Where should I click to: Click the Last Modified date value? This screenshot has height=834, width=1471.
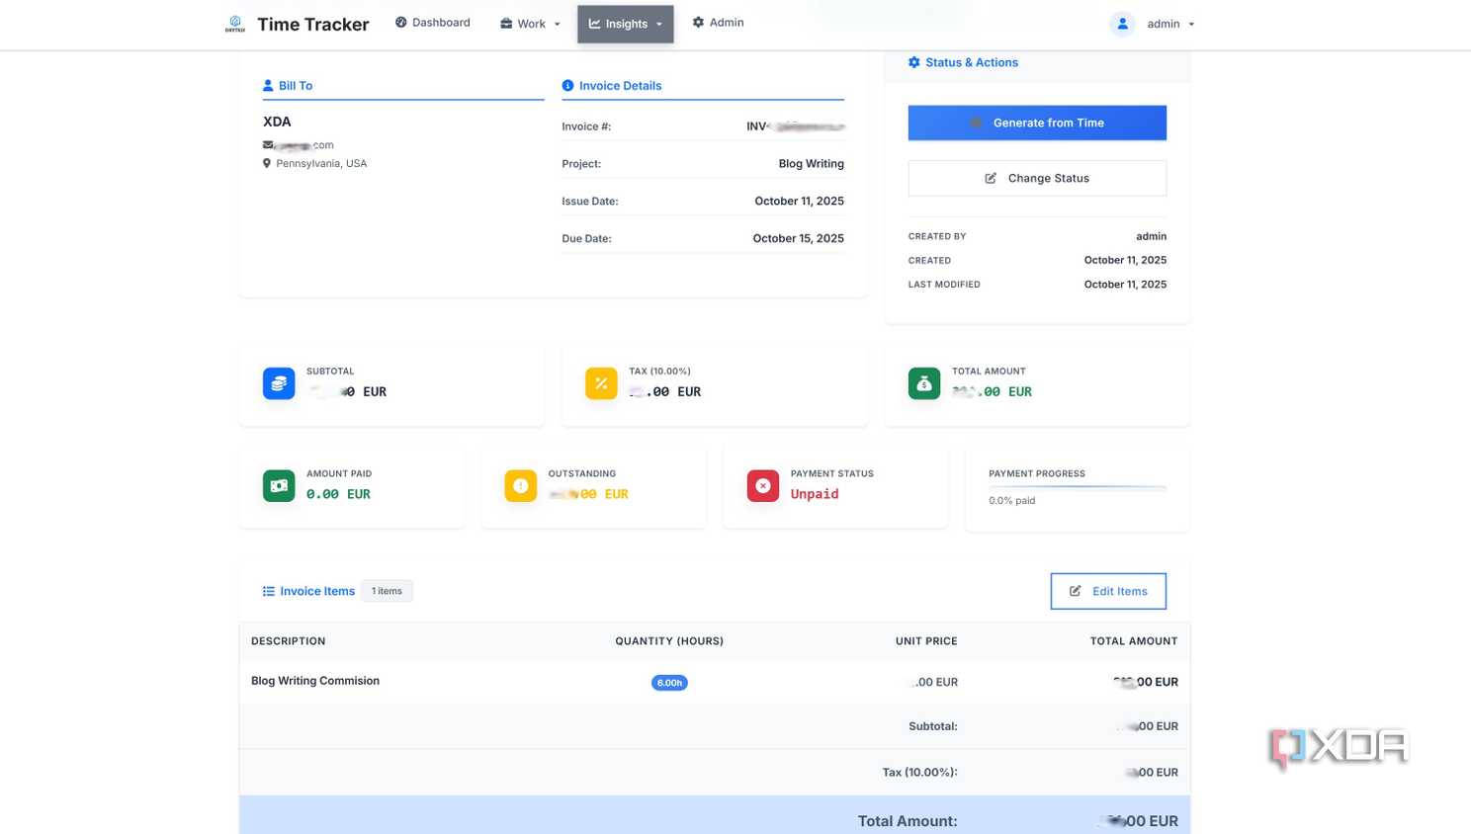click(1125, 285)
